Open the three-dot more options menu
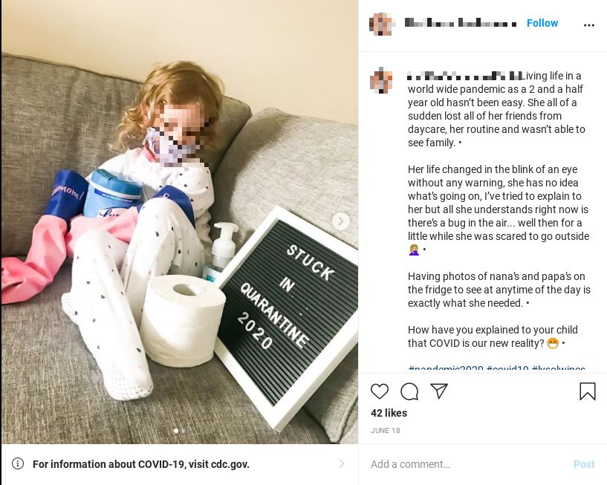Image resolution: width=607 pixels, height=485 pixels. (x=589, y=25)
